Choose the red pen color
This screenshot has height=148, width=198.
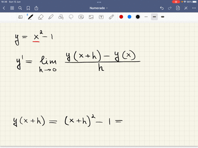121,17
